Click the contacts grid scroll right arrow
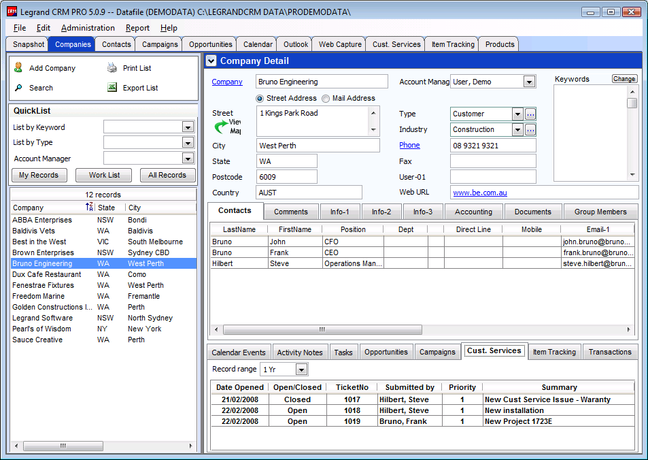648x460 pixels. click(628, 330)
